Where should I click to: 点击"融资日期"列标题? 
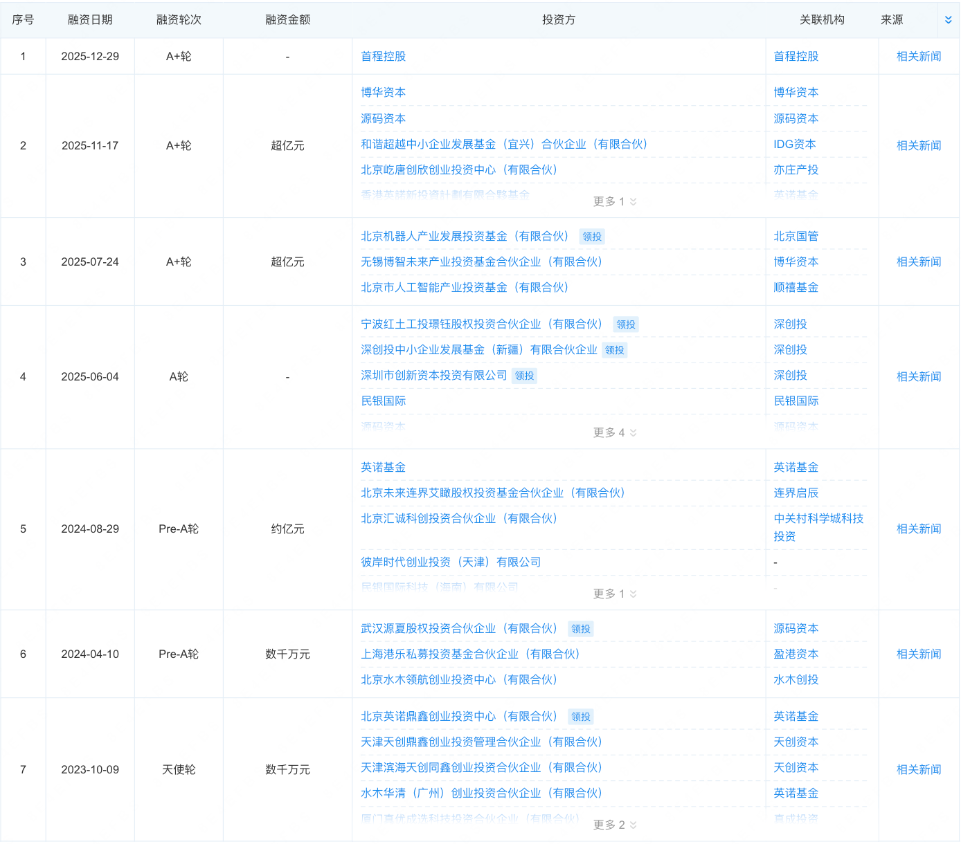(90, 19)
